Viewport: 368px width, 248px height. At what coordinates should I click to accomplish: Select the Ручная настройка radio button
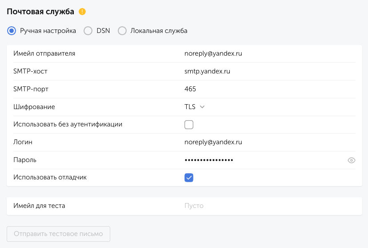click(12, 31)
